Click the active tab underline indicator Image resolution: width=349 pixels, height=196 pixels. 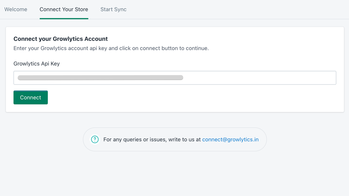pyautogui.click(x=64, y=19)
